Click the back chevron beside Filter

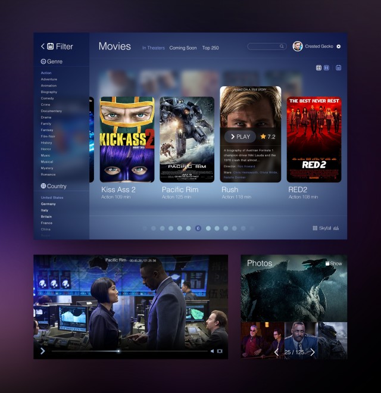coord(43,46)
